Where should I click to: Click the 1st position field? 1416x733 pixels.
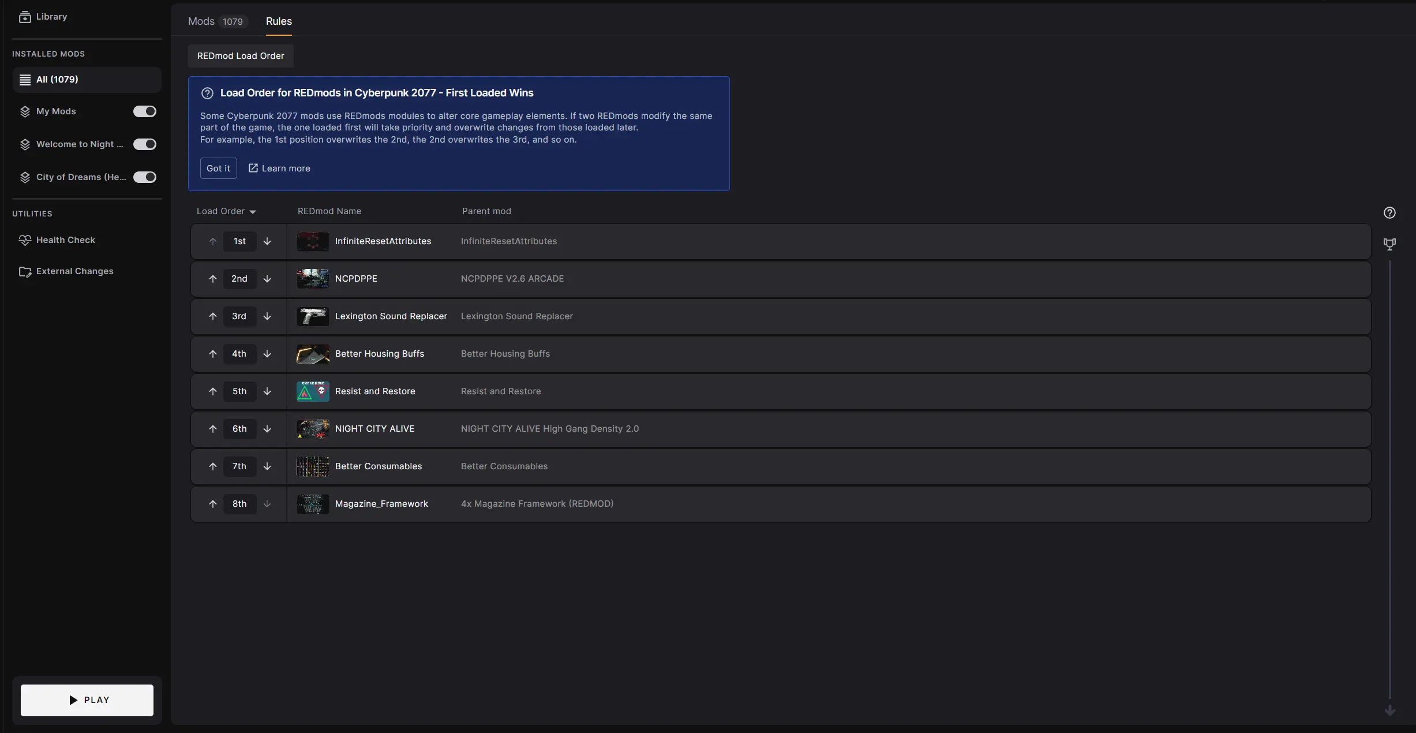click(x=239, y=241)
